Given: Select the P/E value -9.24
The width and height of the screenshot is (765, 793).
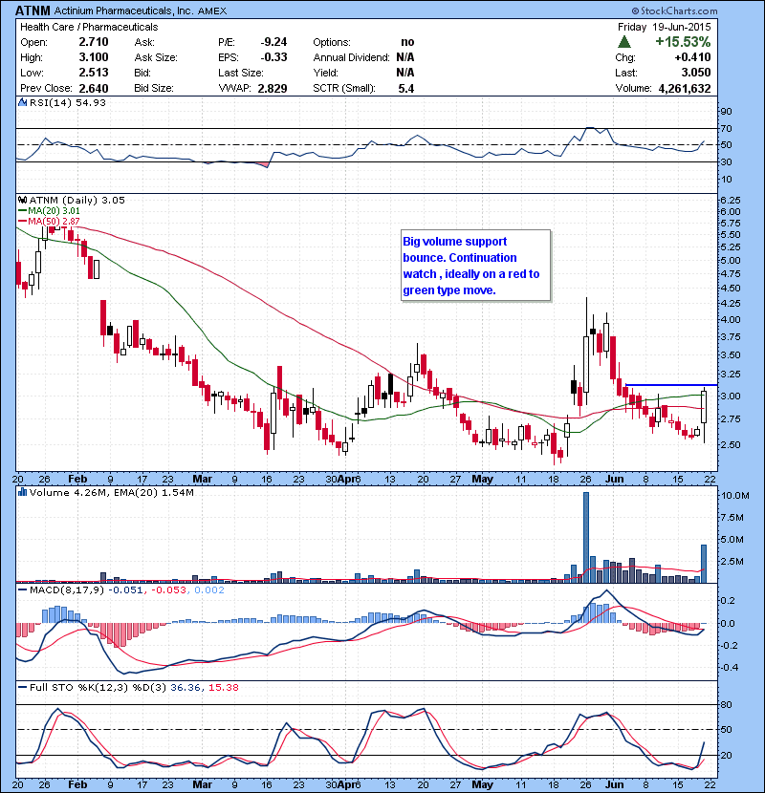Looking at the screenshot, I should tap(273, 42).
